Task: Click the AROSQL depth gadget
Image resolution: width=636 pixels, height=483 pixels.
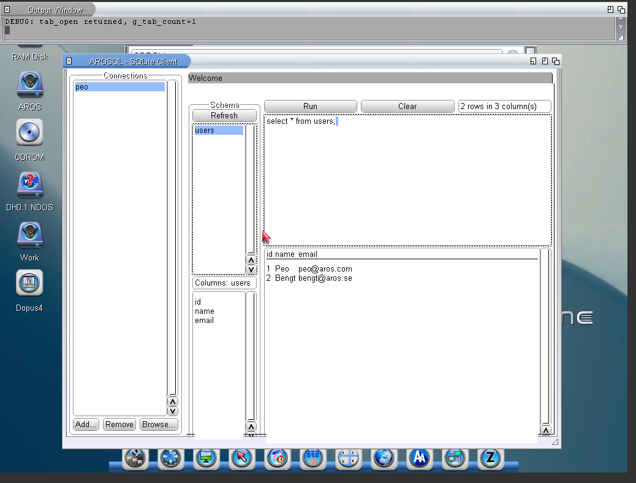Action: tap(556, 61)
